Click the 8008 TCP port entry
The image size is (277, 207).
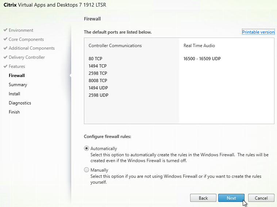97,81
